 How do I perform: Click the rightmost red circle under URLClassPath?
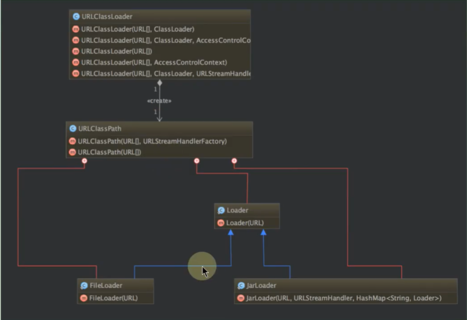(x=234, y=161)
